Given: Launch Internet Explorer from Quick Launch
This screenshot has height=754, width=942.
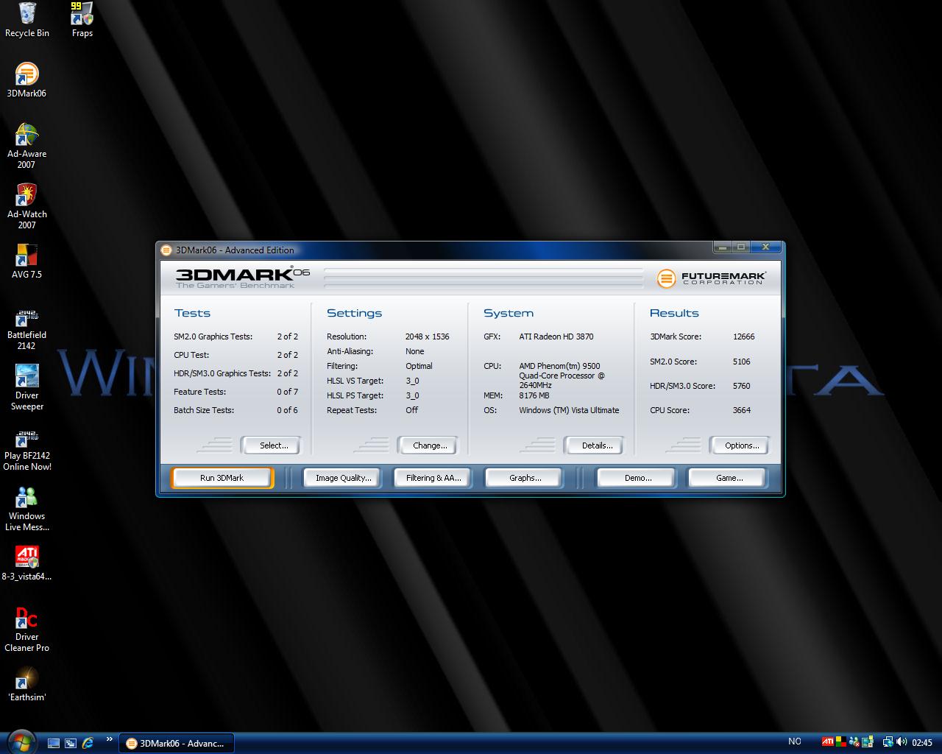Looking at the screenshot, I should (88, 743).
